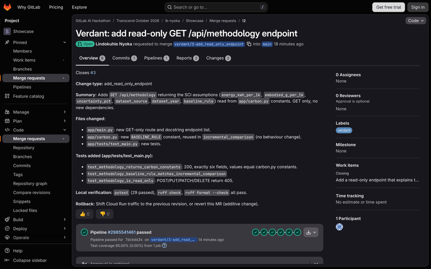This screenshot has width=431, height=269.
Task: Click the participant avatar
Action: coord(340,227)
